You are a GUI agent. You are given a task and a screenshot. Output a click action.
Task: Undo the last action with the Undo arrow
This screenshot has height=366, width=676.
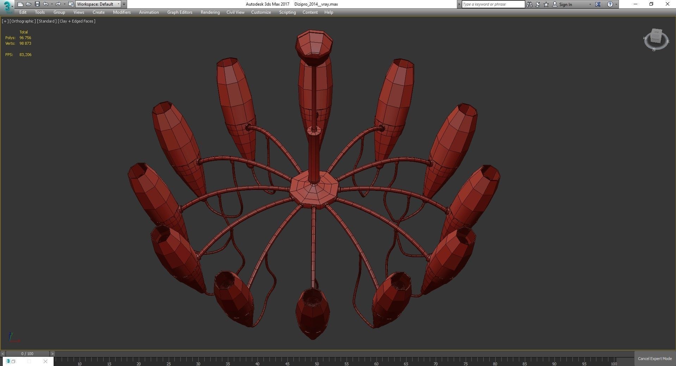point(46,4)
